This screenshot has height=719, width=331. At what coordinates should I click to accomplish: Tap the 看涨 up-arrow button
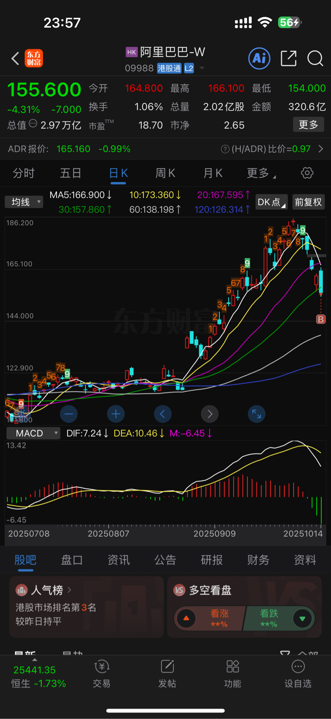click(186, 618)
